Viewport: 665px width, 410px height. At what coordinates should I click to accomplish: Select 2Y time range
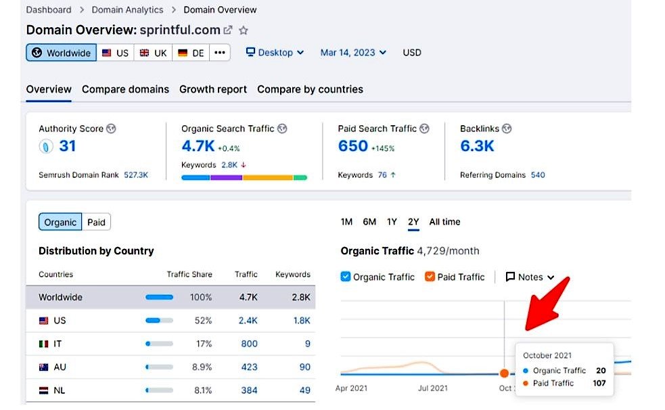tap(413, 222)
